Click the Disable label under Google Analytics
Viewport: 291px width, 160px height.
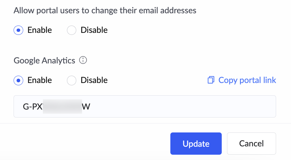94,80
